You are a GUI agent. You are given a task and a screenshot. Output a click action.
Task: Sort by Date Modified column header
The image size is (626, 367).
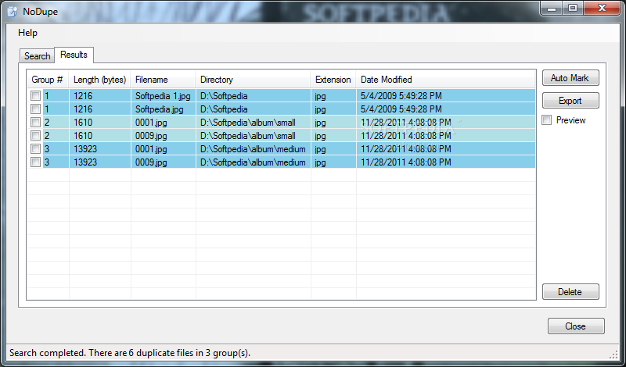[x=445, y=80]
